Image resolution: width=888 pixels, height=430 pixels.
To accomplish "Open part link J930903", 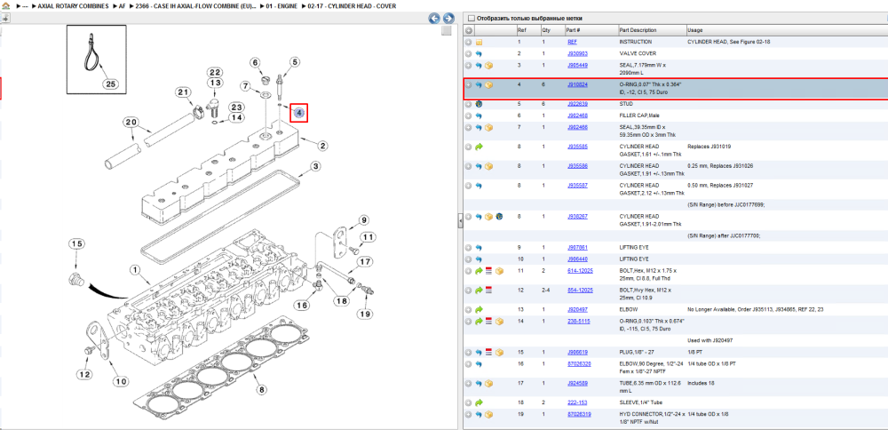I will (x=577, y=54).
